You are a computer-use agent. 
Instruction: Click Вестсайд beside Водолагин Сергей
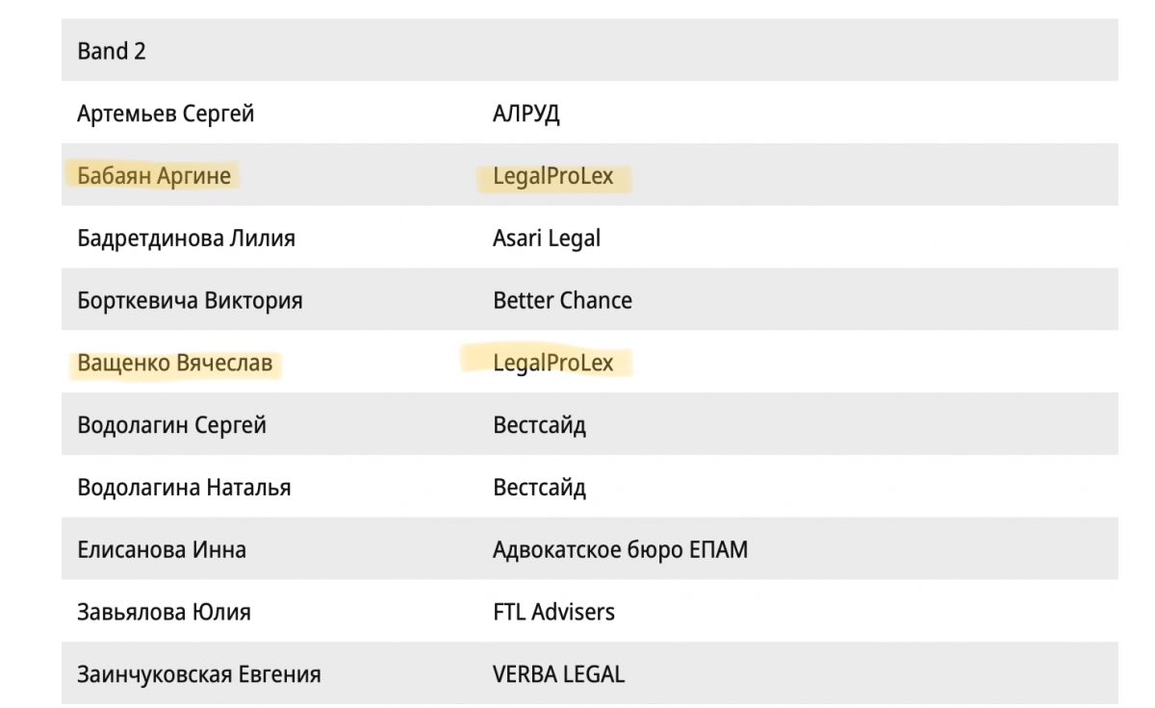tap(539, 425)
